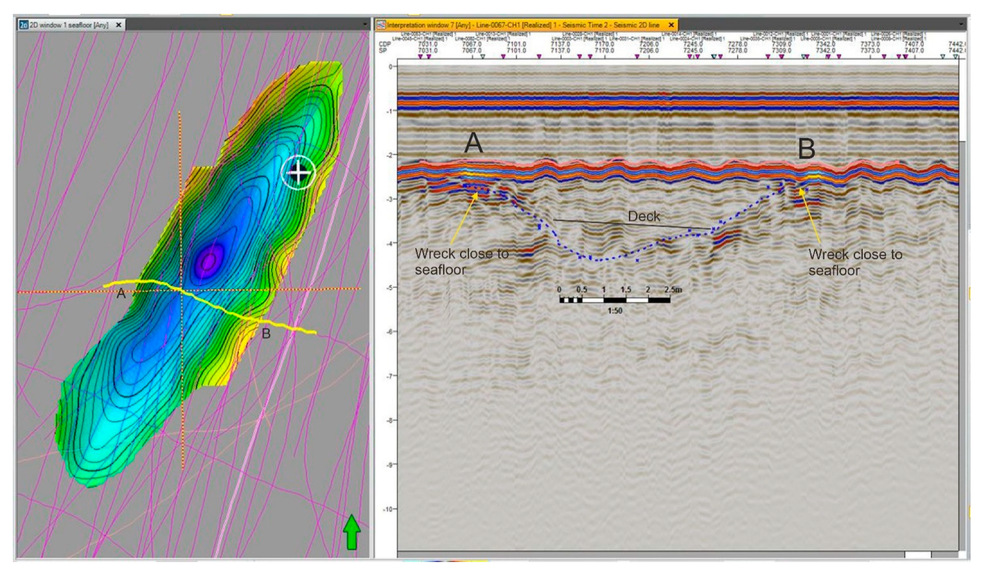Click the cyan intersection triangle near CDP 7067
This screenshot has width=983, height=573.
[482, 57]
